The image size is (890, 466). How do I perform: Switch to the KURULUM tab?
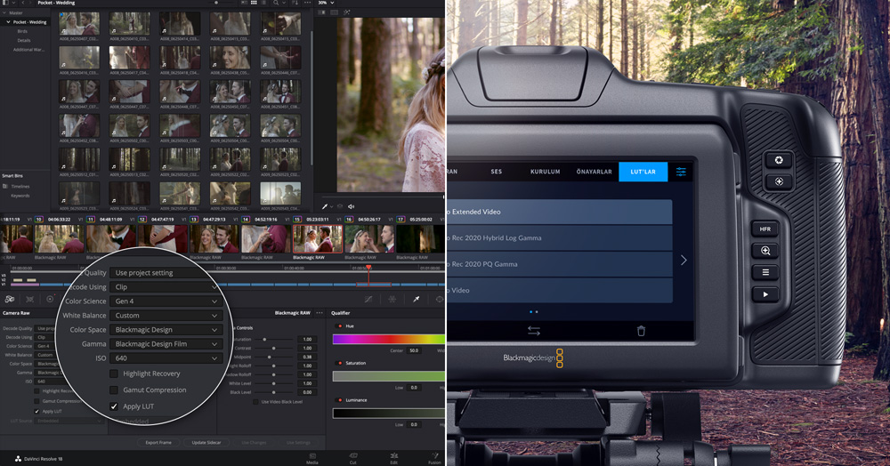[545, 172]
